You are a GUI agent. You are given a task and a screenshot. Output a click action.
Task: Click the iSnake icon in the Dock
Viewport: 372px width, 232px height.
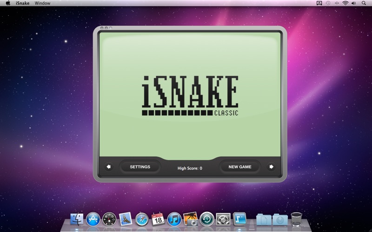pos(239,219)
